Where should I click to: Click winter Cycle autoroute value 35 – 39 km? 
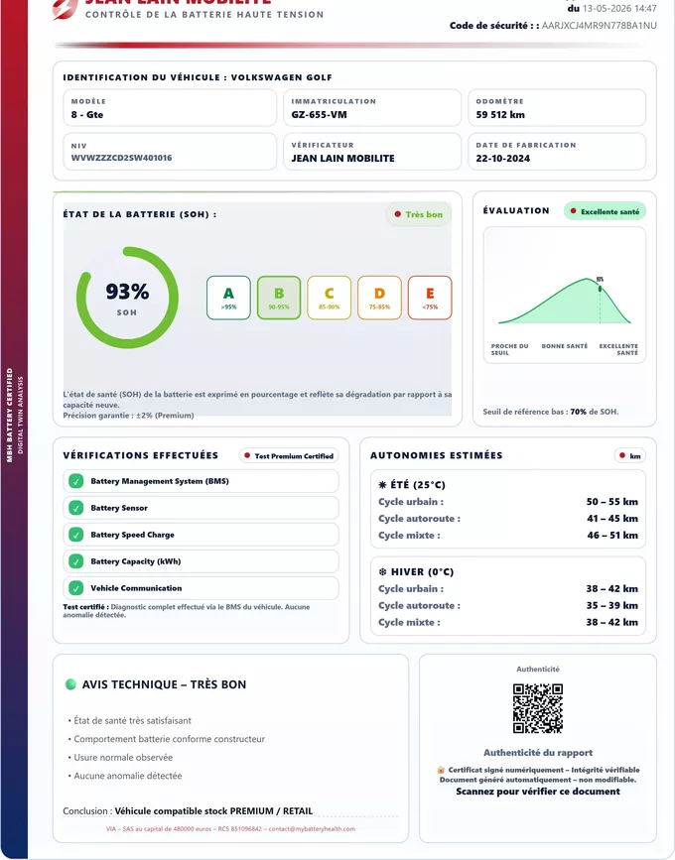(x=611, y=605)
